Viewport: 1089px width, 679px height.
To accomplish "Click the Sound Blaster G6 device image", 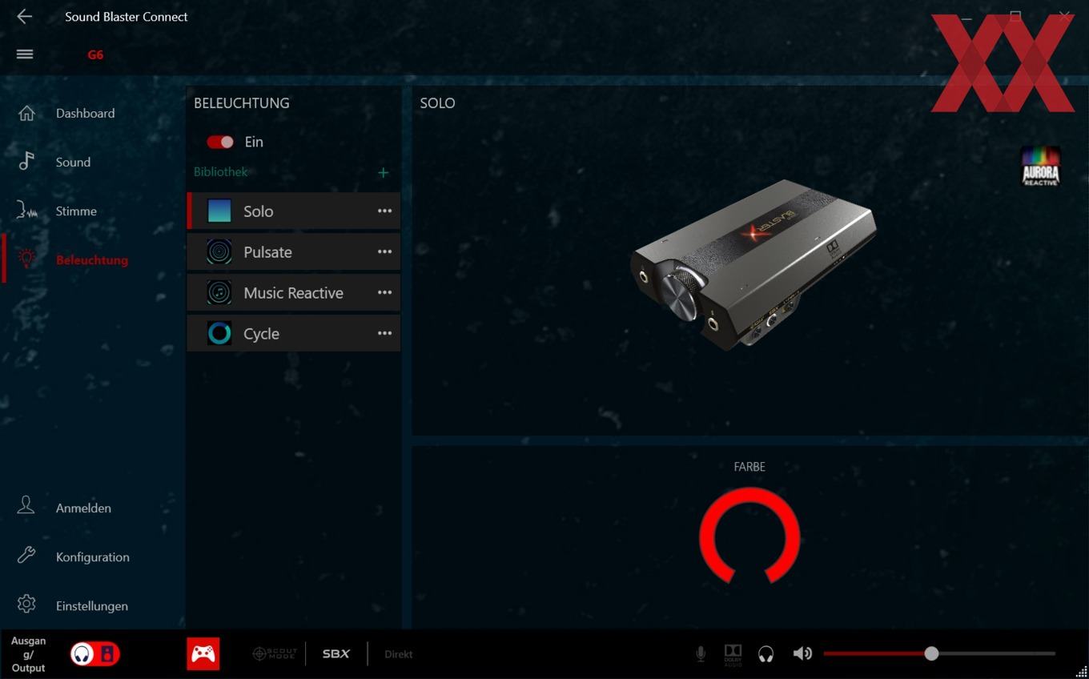I will click(x=753, y=263).
